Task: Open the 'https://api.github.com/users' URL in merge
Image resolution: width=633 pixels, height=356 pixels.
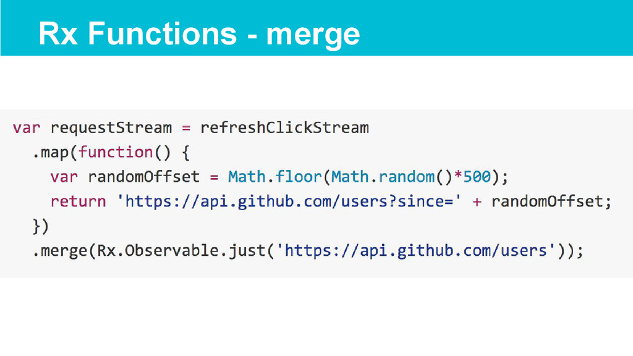Action: click(x=417, y=251)
